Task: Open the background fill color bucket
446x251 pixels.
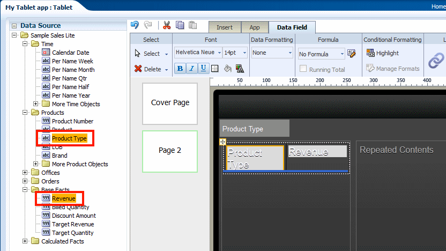Action: click(x=227, y=69)
